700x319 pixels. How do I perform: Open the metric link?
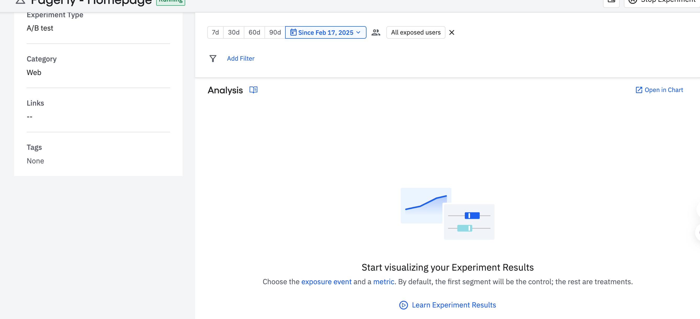[383, 282]
